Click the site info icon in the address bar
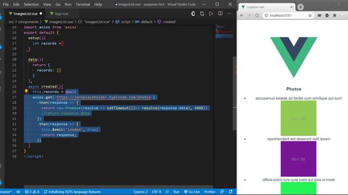Viewport: 348px width, 195px height. pos(266,16)
